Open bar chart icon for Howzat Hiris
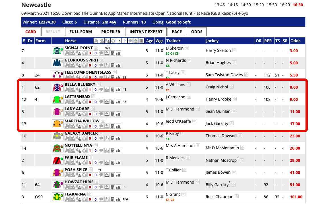330x204 pixels. click(x=118, y=187)
